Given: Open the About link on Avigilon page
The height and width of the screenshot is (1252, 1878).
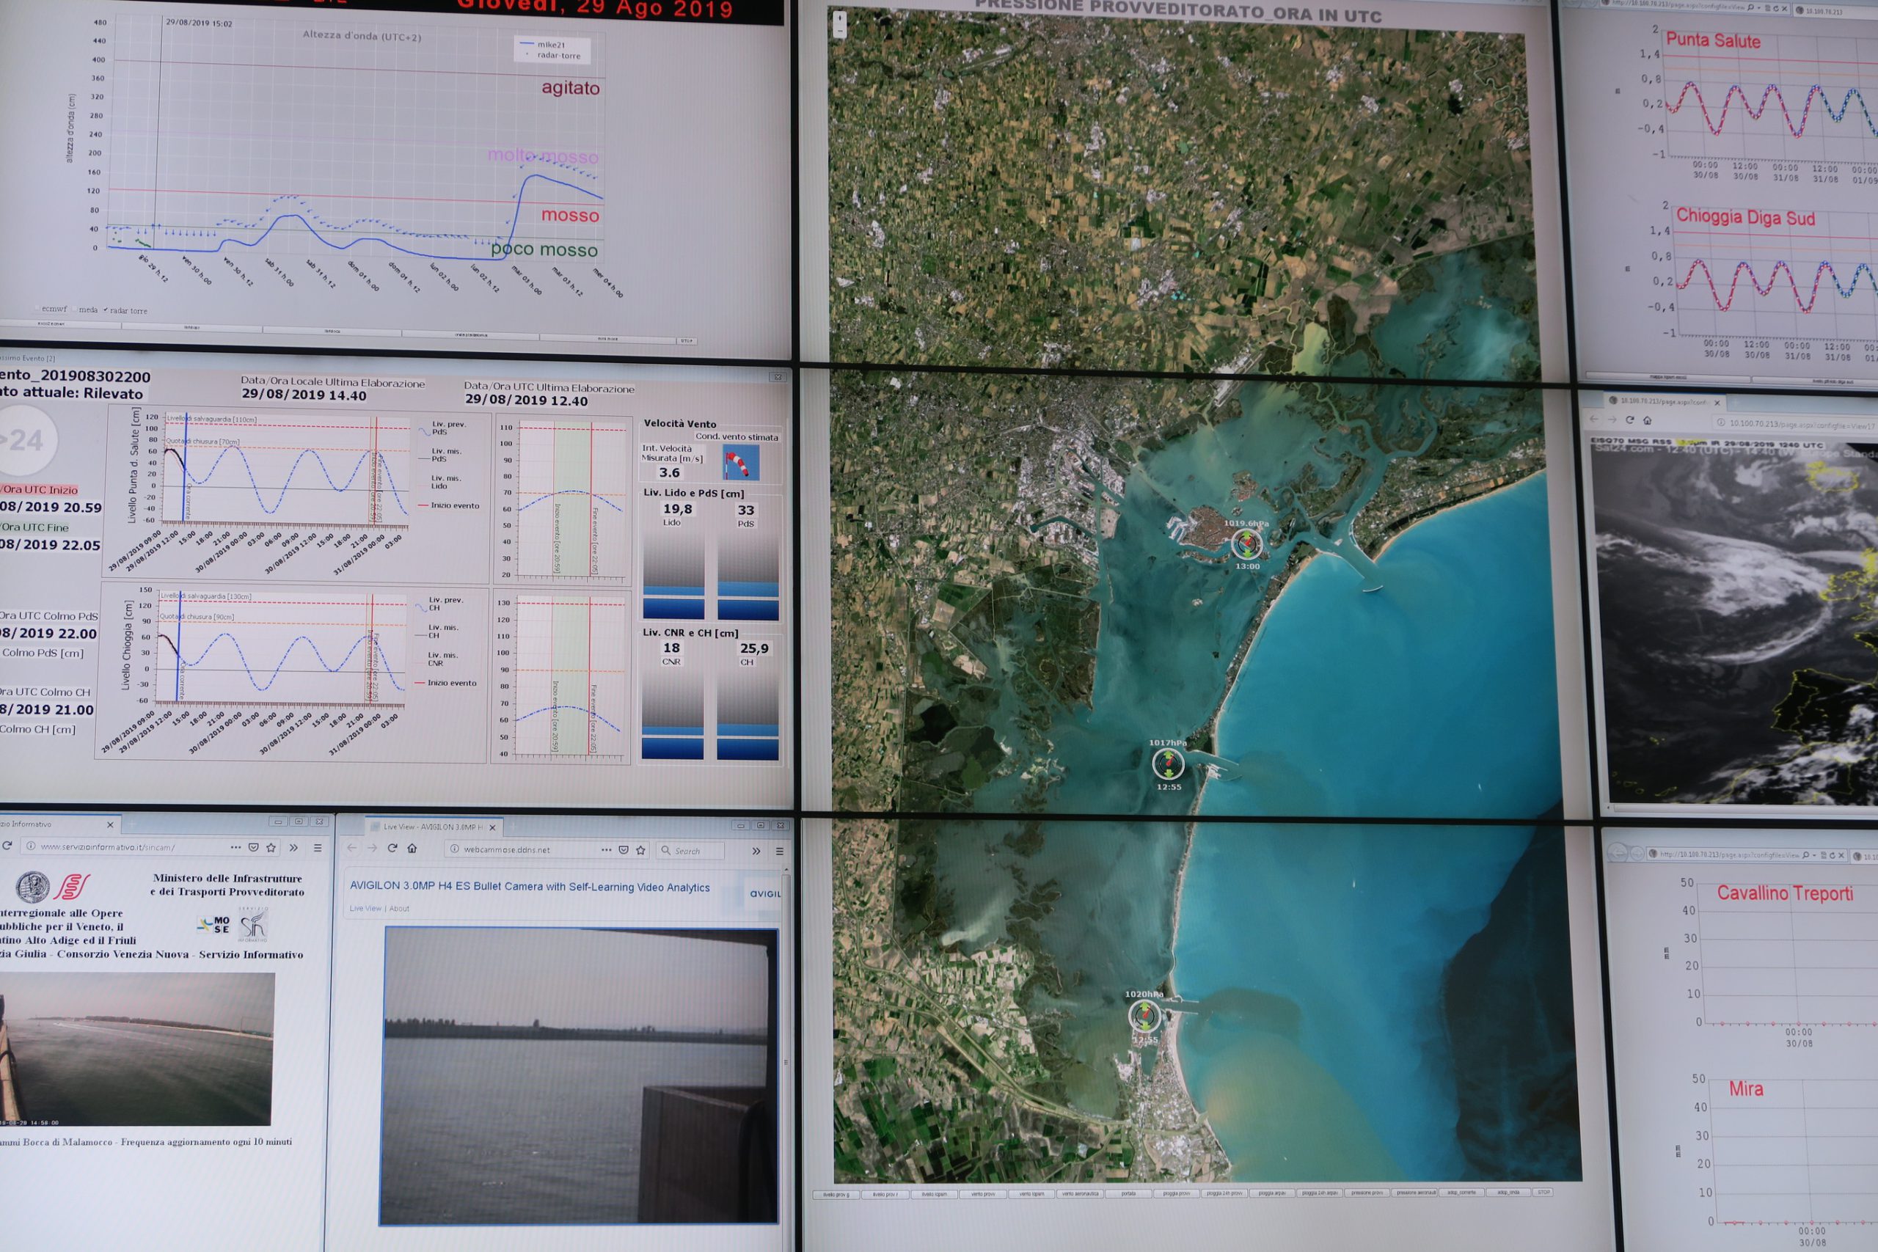Looking at the screenshot, I should pyautogui.click(x=399, y=909).
